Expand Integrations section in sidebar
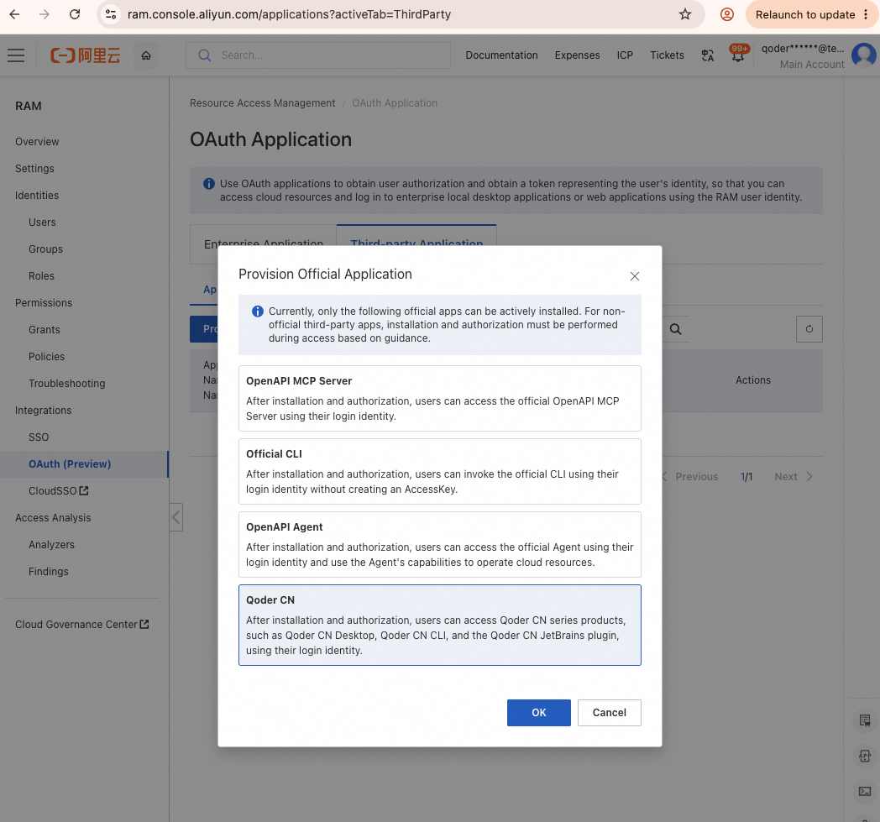880x822 pixels. [x=43, y=411]
